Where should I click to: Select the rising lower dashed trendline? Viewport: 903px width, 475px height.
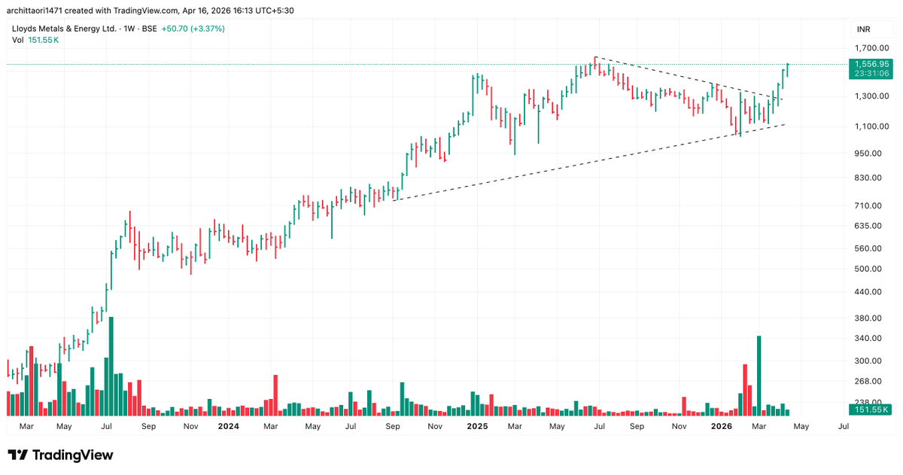tap(589, 162)
